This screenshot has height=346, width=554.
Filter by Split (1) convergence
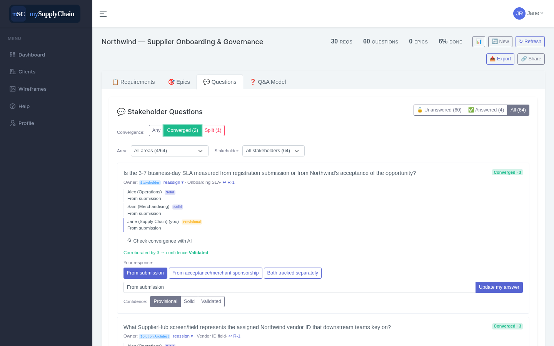[x=213, y=130]
